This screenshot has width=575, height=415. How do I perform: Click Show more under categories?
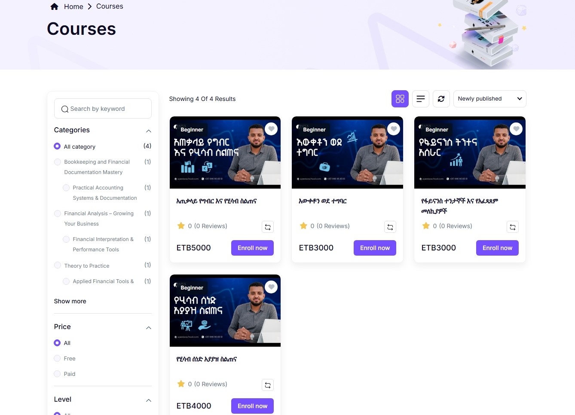click(x=70, y=301)
